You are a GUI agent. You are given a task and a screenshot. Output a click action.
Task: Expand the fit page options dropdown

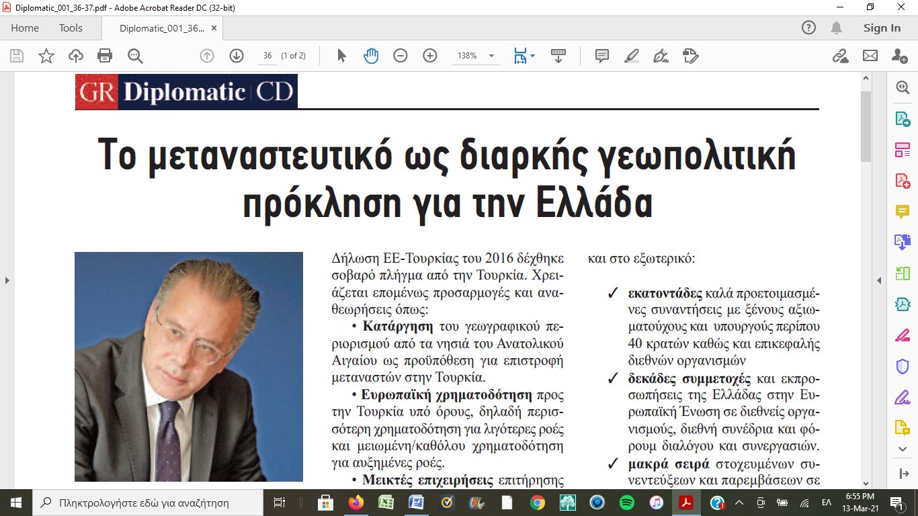click(x=532, y=56)
